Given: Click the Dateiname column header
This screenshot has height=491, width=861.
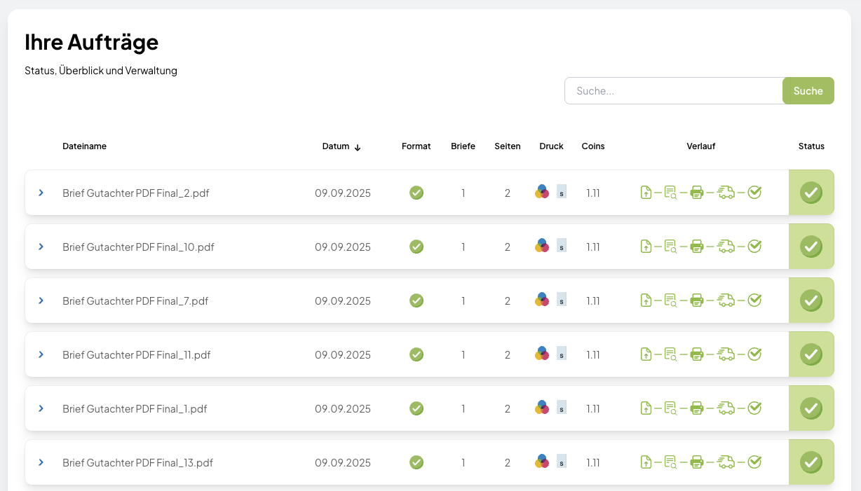Looking at the screenshot, I should tap(84, 146).
